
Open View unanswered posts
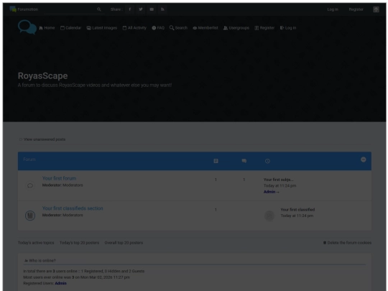(x=45, y=139)
